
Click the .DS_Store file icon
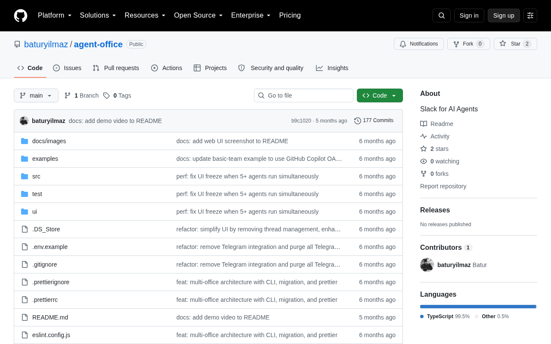click(25, 229)
